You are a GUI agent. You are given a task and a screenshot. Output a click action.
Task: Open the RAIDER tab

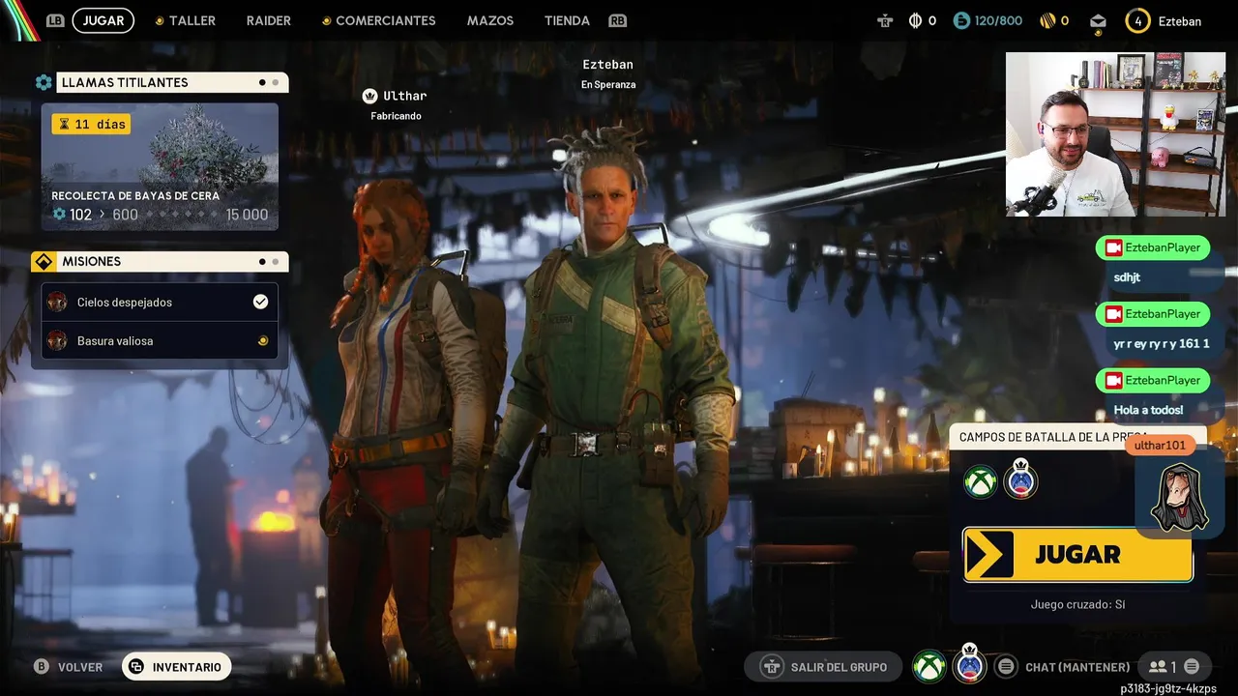268,20
